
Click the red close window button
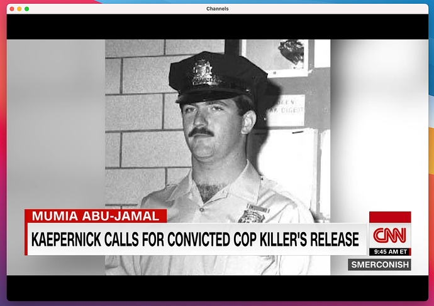coord(12,9)
